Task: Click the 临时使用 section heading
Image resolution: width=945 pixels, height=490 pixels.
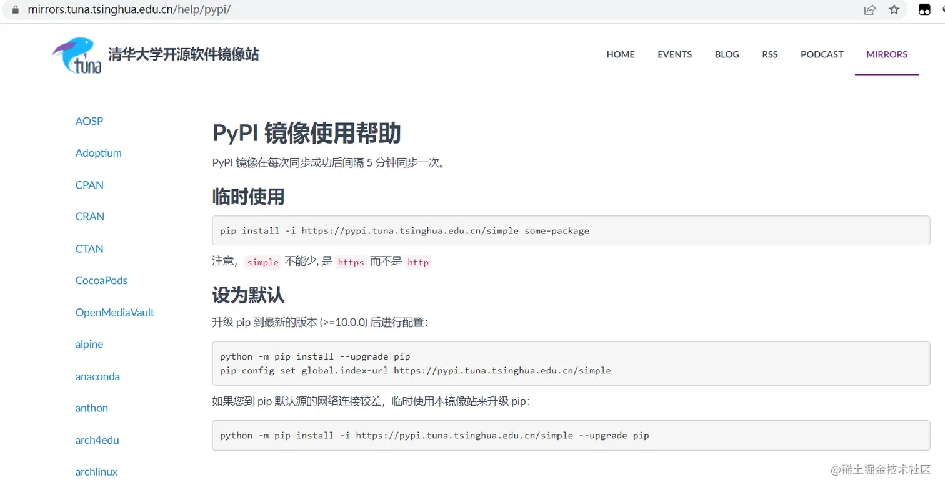Action: [249, 197]
